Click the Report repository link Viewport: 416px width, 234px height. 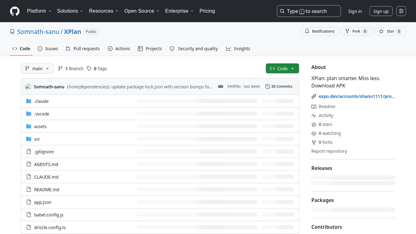[329, 151]
